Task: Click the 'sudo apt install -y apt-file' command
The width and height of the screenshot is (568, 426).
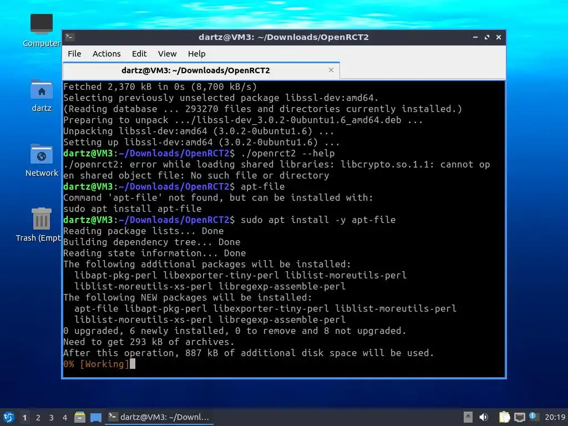Action: [318, 220]
